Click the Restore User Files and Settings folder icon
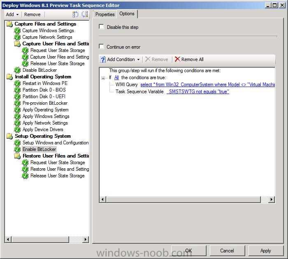The width and height of the screenshot is (288, 259). (17, 156)
